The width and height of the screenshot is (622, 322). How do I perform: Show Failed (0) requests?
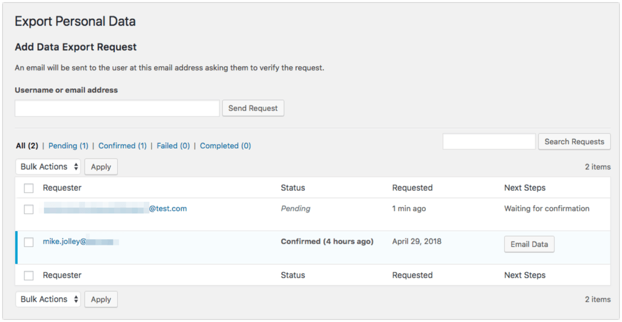(x=173, y=146)
